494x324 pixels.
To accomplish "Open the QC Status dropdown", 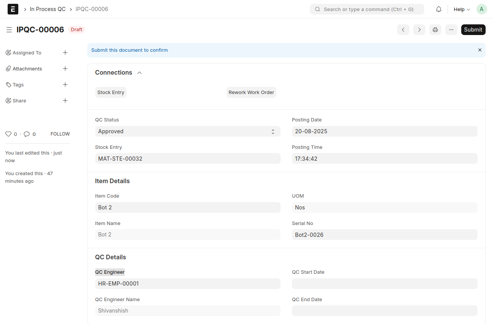I will coord(188,131).
